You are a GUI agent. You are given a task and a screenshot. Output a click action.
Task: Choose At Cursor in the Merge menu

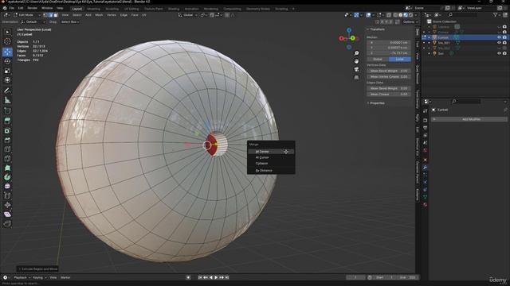(x=271, y=157)
